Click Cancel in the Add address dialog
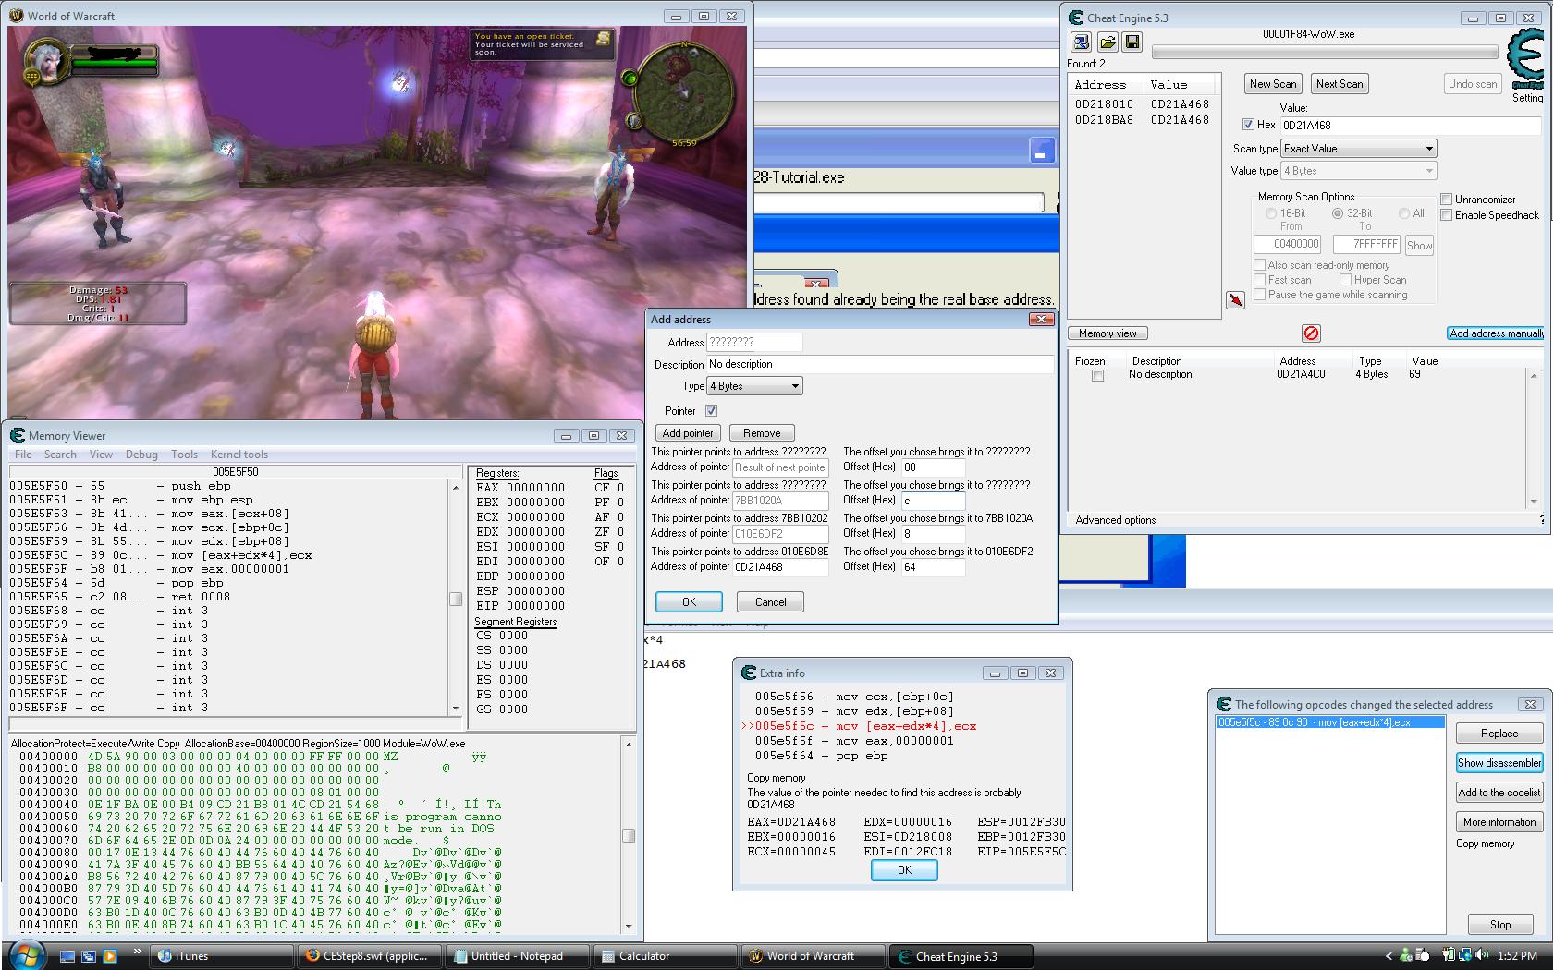Screen dimensions: 1554x970 click(x=770, y=602)
